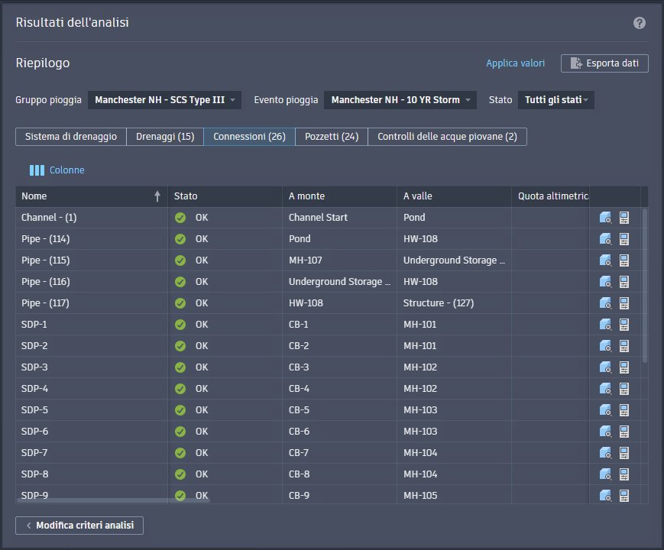Zoom to element icon for SDP-5 row

point(606,410)
